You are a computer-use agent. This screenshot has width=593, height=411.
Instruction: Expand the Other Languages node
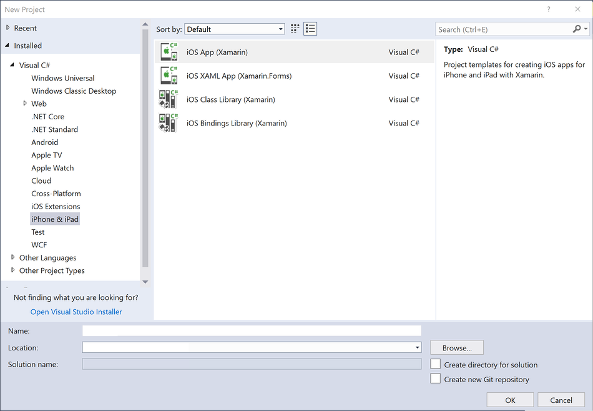pos(14,257)
